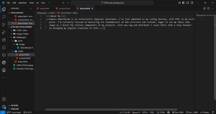Open the Accounts icon
The image size is (216, 114).
click(x=4, y=99)
